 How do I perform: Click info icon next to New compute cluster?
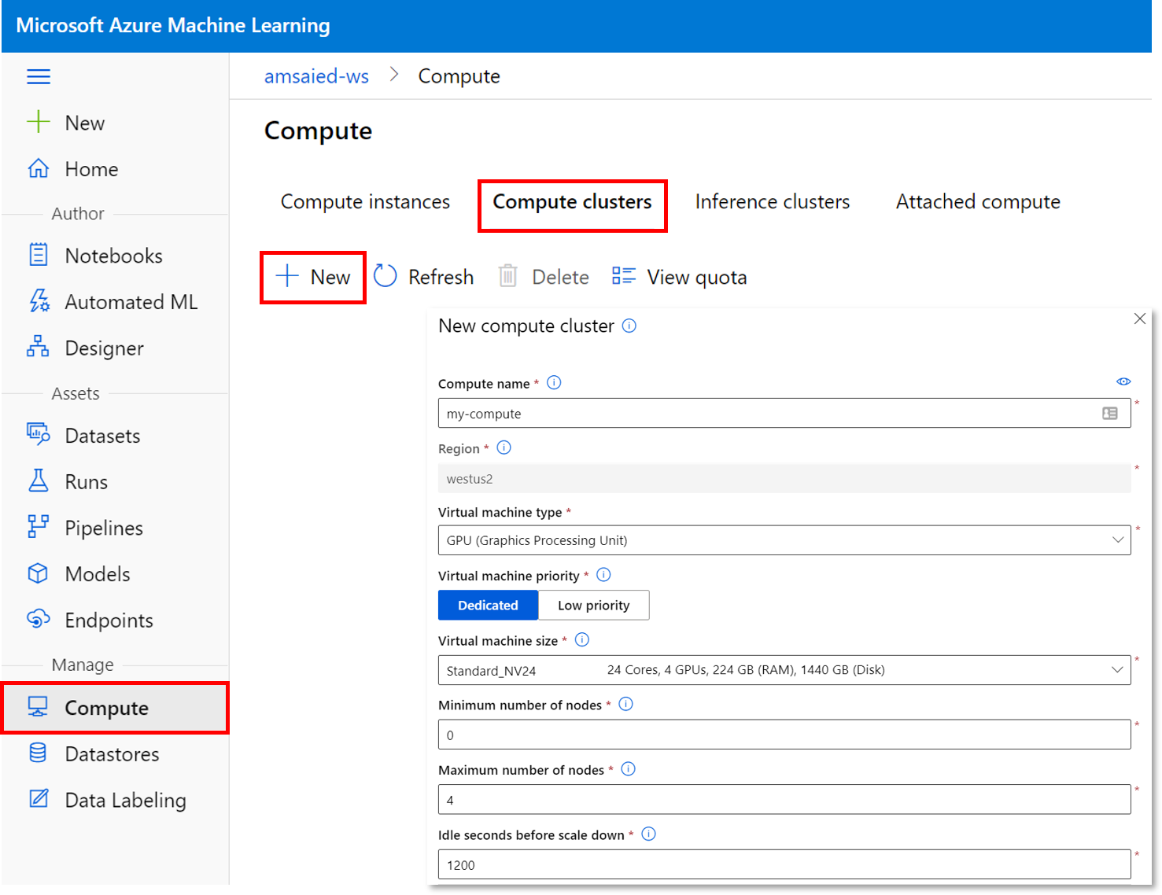click(x=629, y=326)
